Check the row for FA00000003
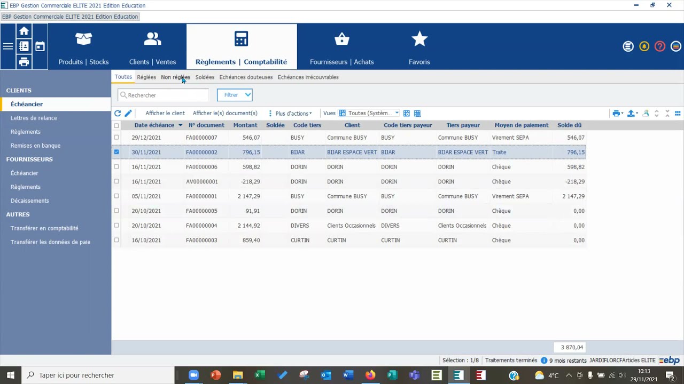Screen dimensions: 684x384 (x=116, y=240)
